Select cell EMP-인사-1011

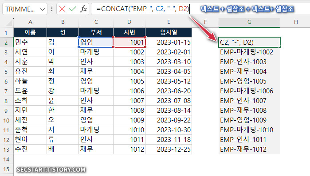(249, 140)
